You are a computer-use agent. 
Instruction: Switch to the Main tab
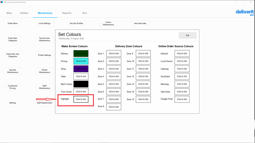[9, 13]
